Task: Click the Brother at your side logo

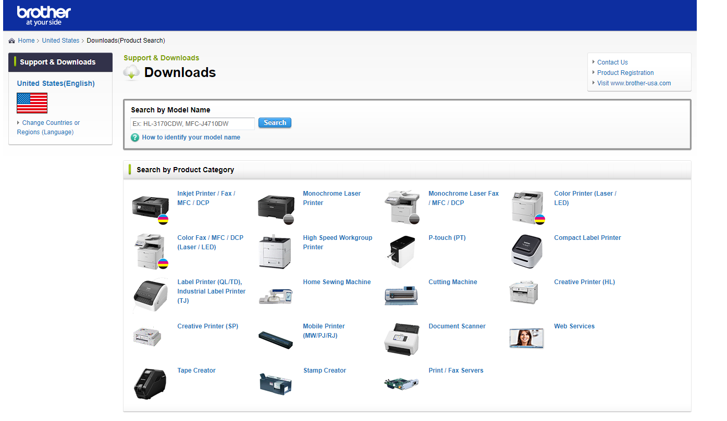Action: tap(44, 16)
